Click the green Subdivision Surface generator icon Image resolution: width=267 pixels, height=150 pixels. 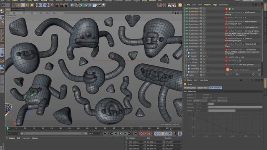81,5
